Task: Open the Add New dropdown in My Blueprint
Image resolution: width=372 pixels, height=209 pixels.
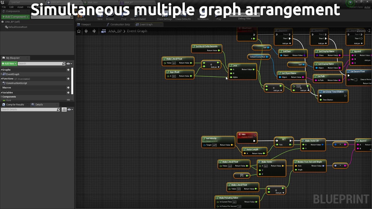Action: point(9,64)
